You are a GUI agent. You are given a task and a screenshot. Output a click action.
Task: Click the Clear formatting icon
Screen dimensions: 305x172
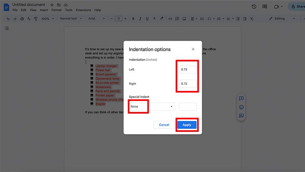point(252,19)
